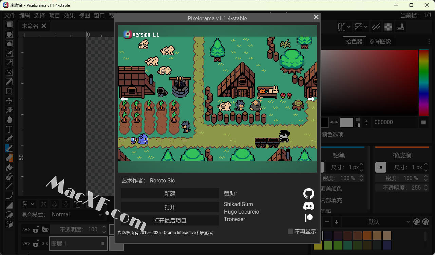Toggle visibility of 图层 1

tap(26, 243)
